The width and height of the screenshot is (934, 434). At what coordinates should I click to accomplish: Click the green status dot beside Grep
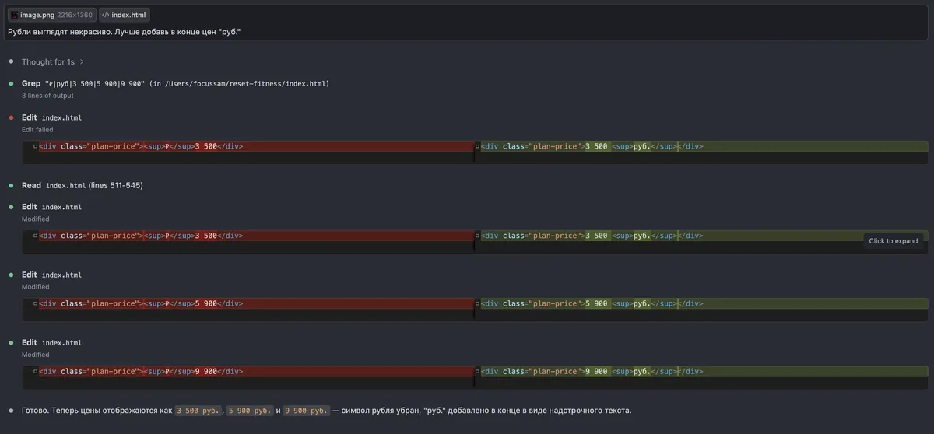(x=11, y=83)
